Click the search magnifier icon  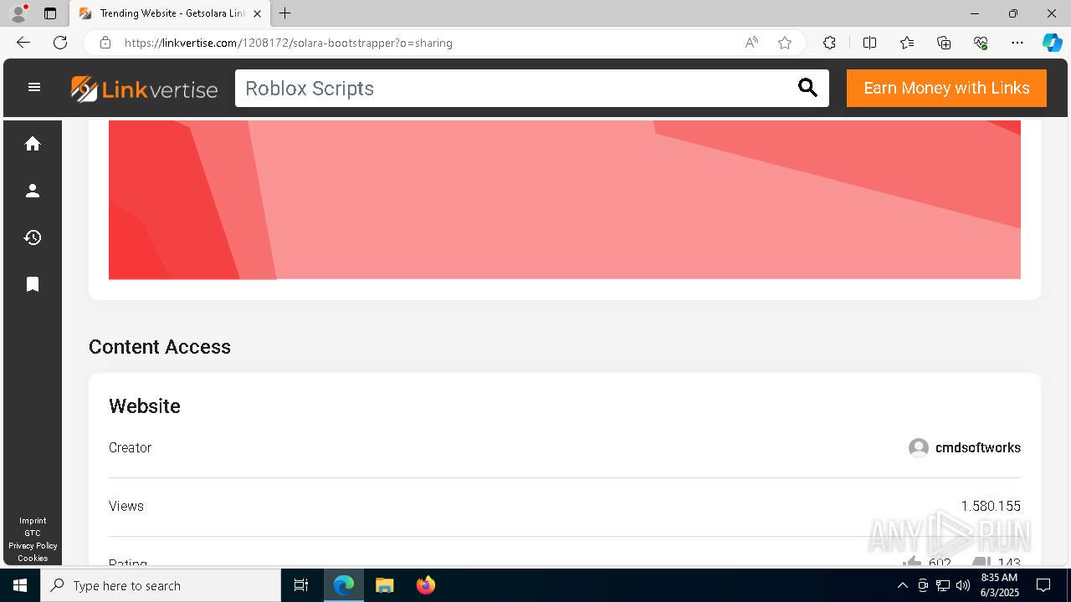coord(807,88)
